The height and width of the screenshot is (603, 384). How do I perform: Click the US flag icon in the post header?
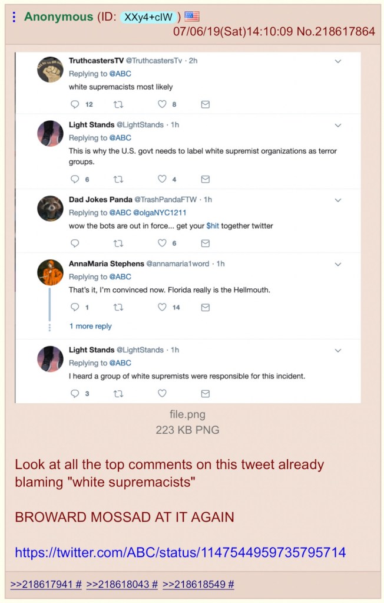(192, 17)
